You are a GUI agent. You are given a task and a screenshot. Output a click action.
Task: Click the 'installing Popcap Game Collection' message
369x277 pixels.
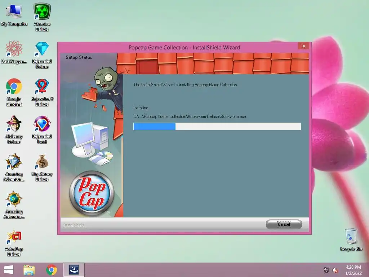pyautogui.click(x=185, y=85)
